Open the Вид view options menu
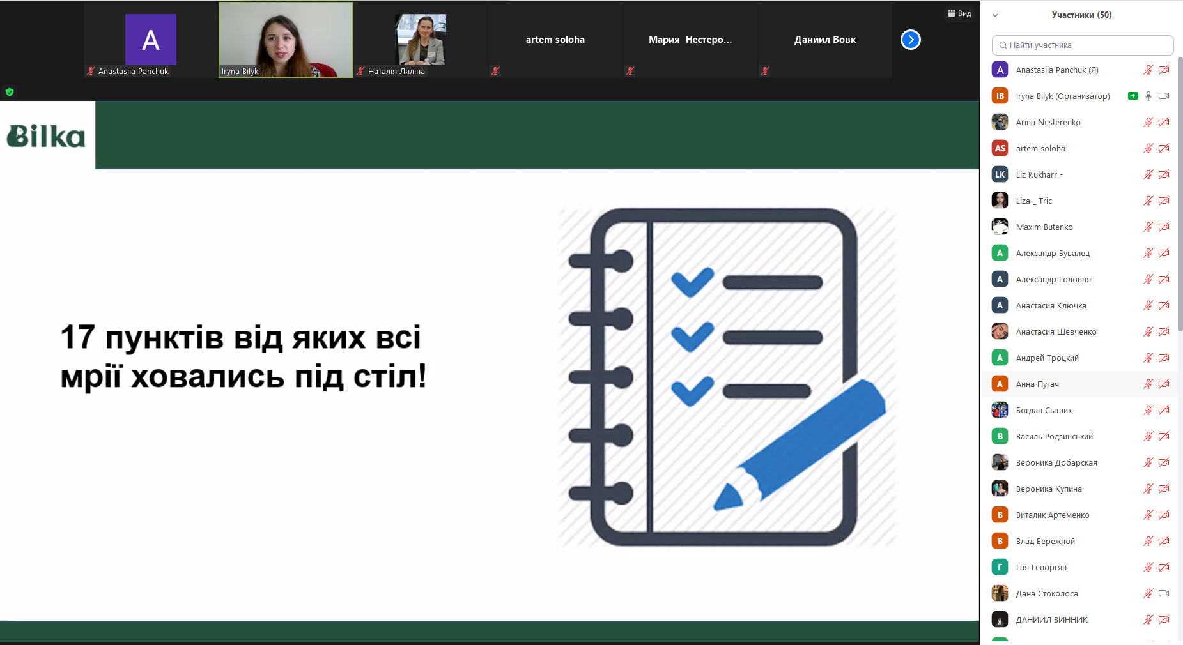 [959, 13]
